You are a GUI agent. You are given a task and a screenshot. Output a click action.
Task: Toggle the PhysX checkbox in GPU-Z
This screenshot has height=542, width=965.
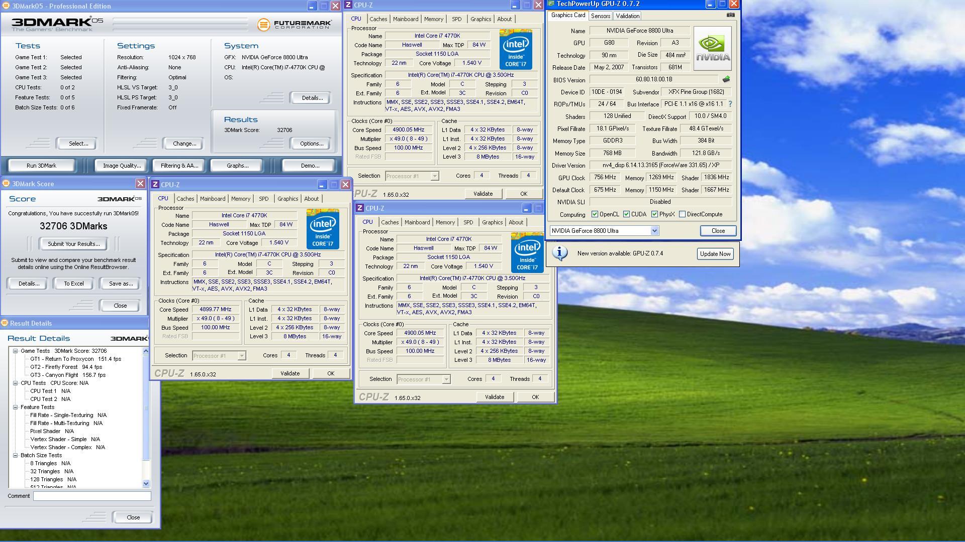tap(654, 214)
